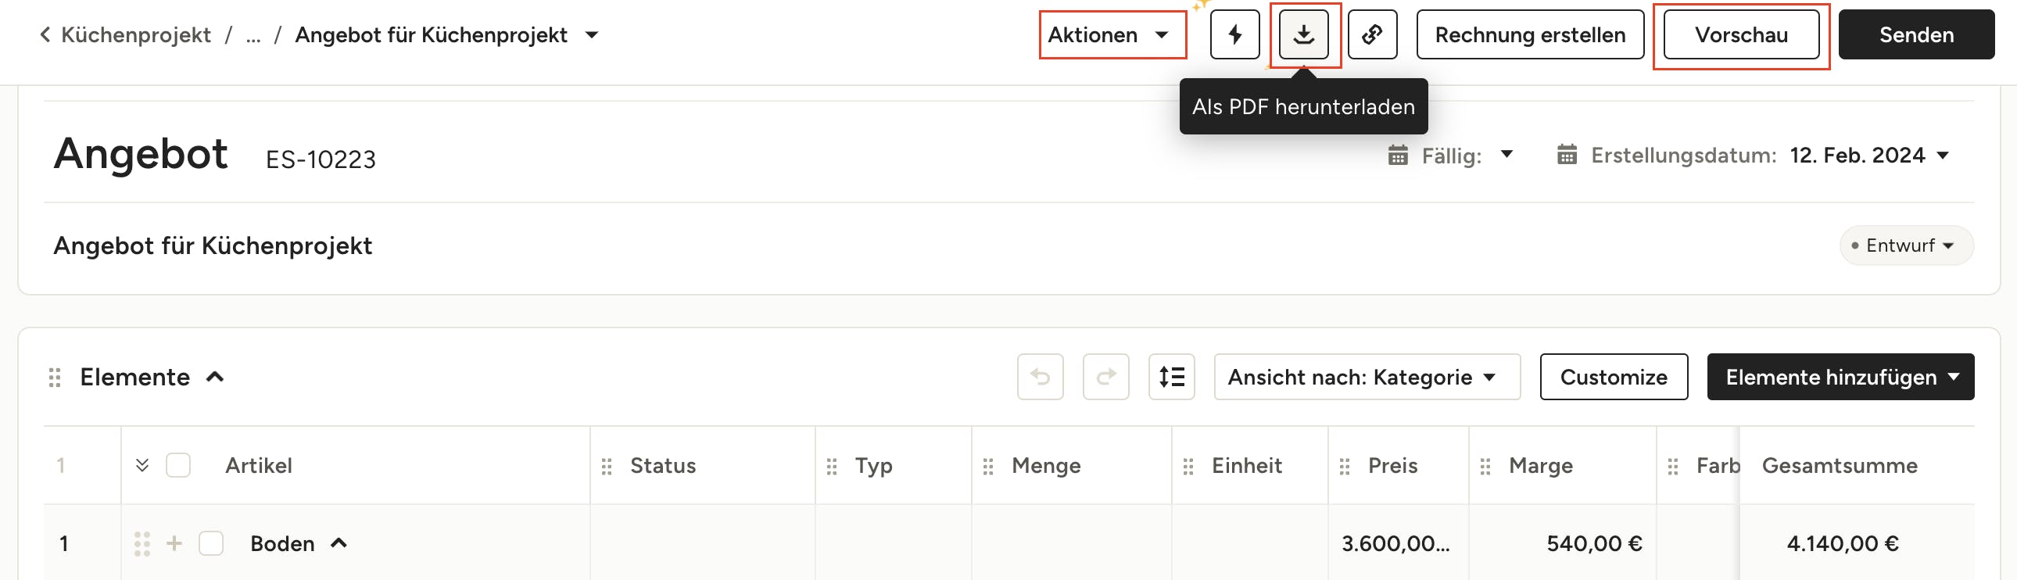
Task: Click the redo arrow icon
Action: (x=1105, y=378)
